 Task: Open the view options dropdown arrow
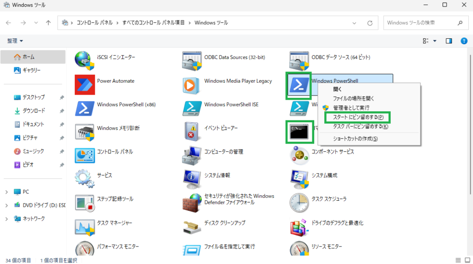435,41
